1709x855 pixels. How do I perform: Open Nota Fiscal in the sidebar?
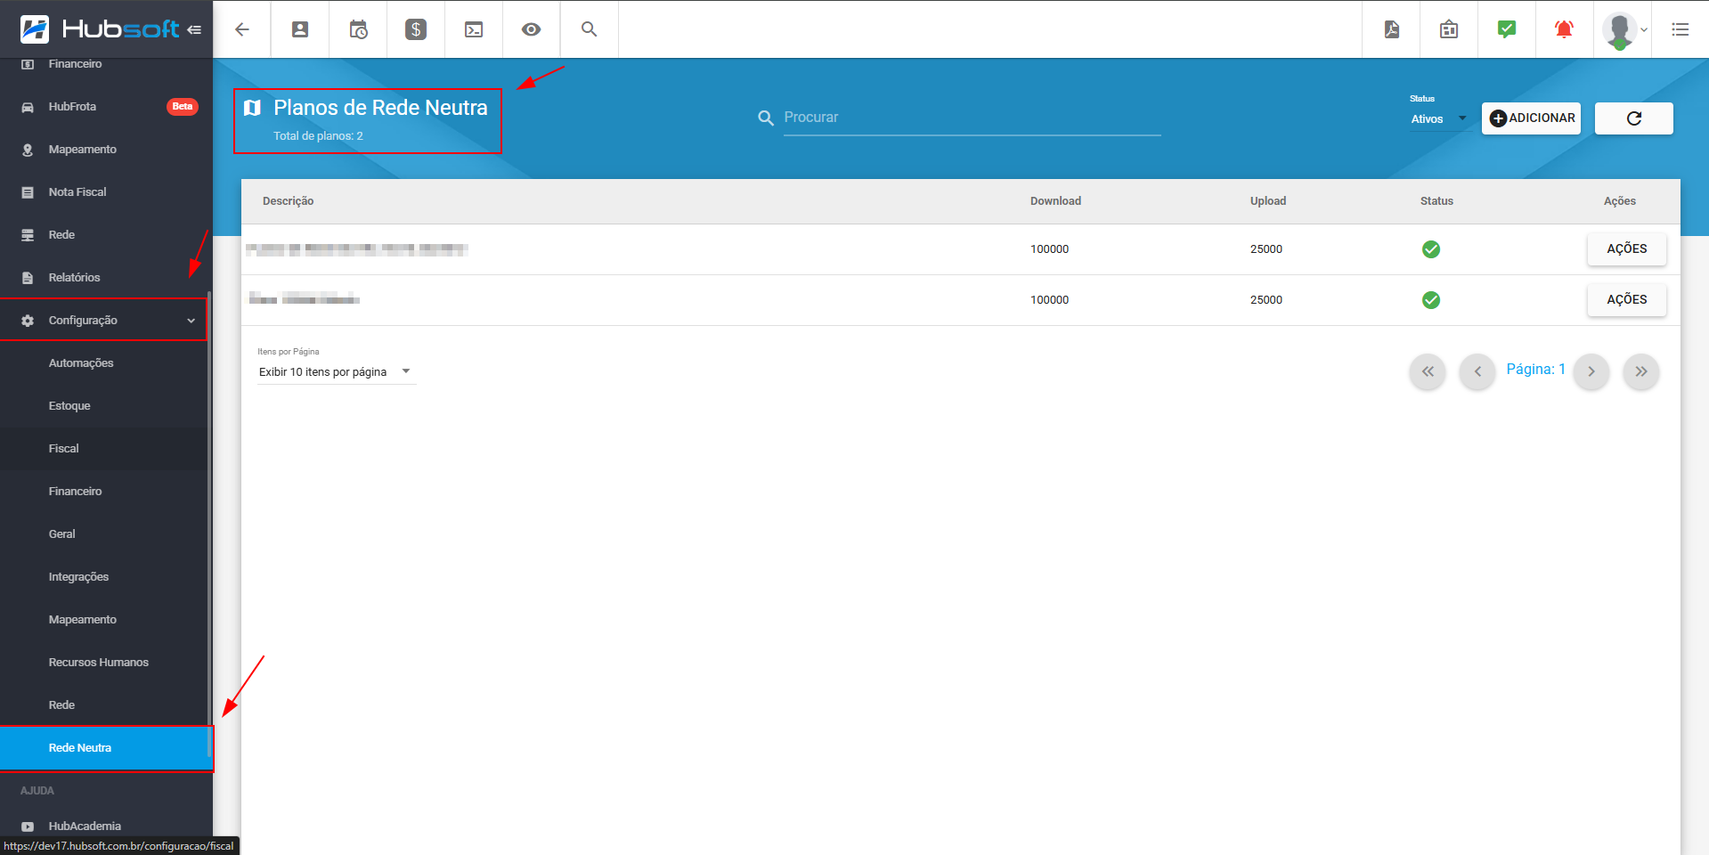pos(104,192)
